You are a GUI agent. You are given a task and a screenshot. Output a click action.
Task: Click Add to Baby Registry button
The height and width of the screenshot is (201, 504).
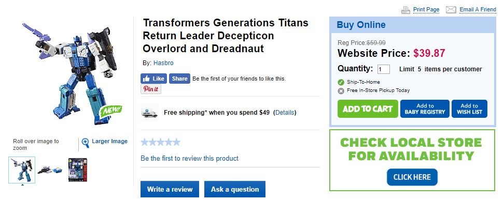[x=425, y=109]
